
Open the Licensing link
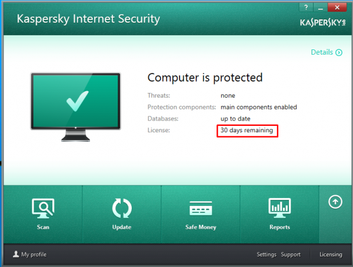coord(331,255)
